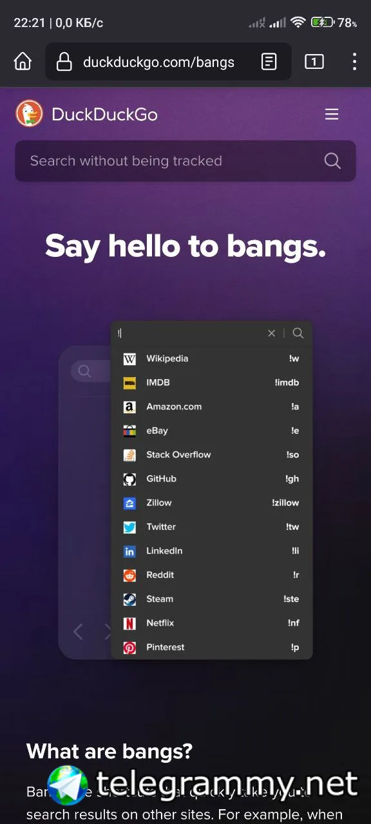Click the Pinterest logo icon
Image resolution: width=371 pixels, height=824 pixels.
pos(129,647)
